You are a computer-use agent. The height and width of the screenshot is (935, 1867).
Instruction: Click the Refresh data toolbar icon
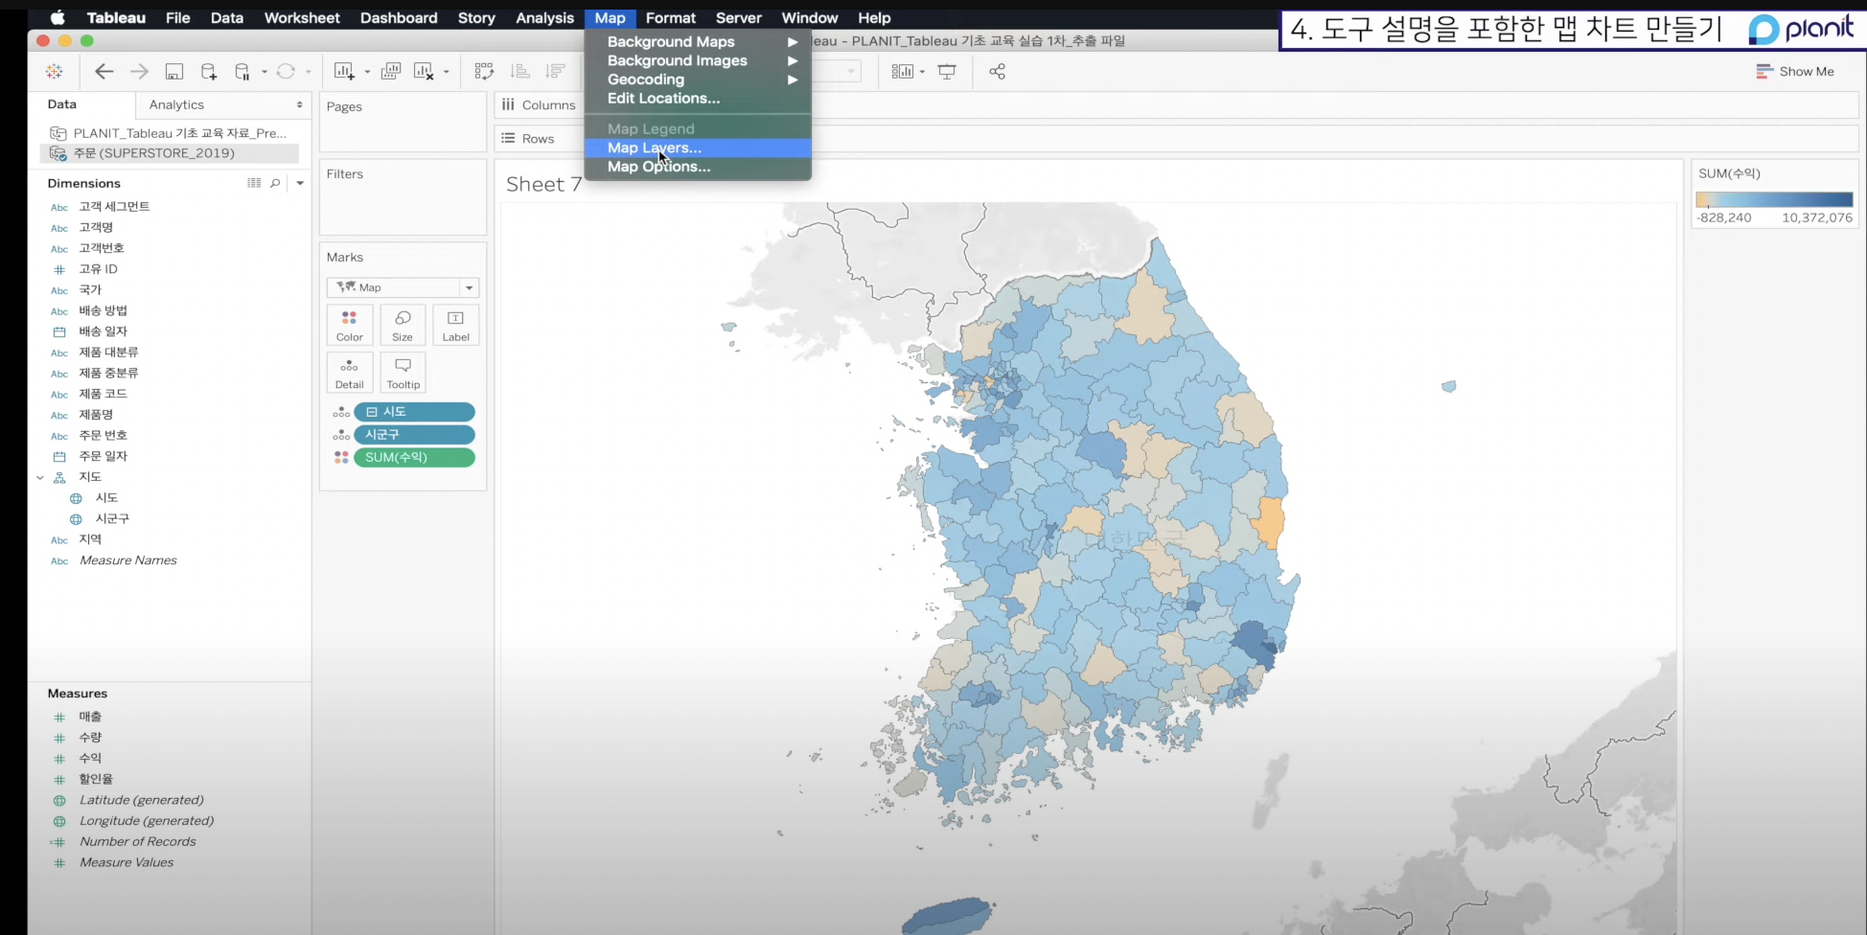286,72
